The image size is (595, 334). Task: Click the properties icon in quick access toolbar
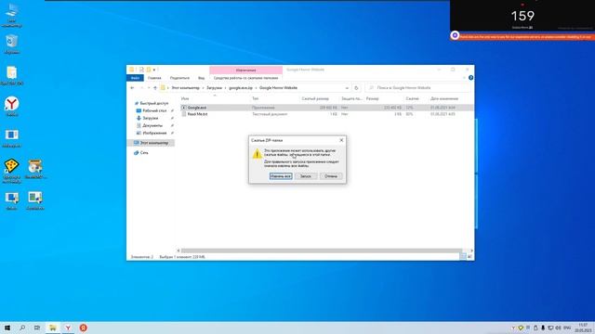[141, 70]
